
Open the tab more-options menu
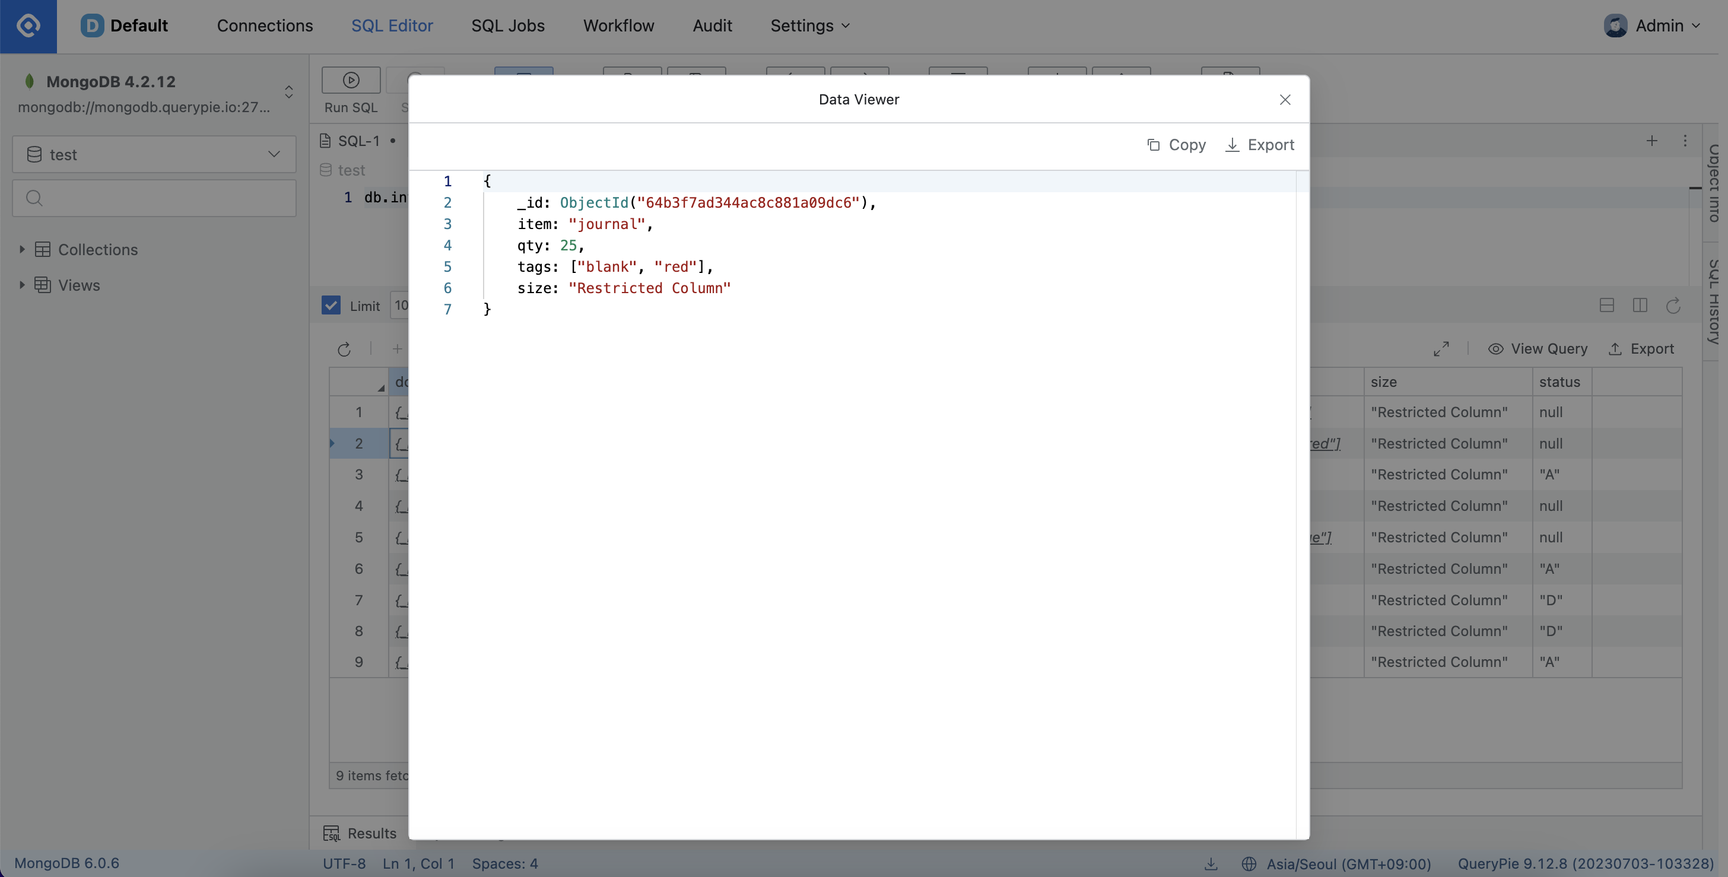click(1685, 141)
